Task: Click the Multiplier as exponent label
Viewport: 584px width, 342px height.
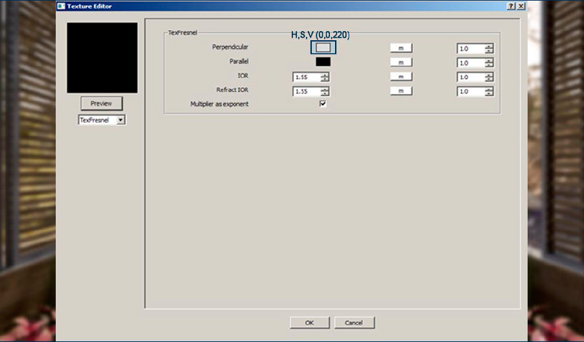Action: (219, 104)
